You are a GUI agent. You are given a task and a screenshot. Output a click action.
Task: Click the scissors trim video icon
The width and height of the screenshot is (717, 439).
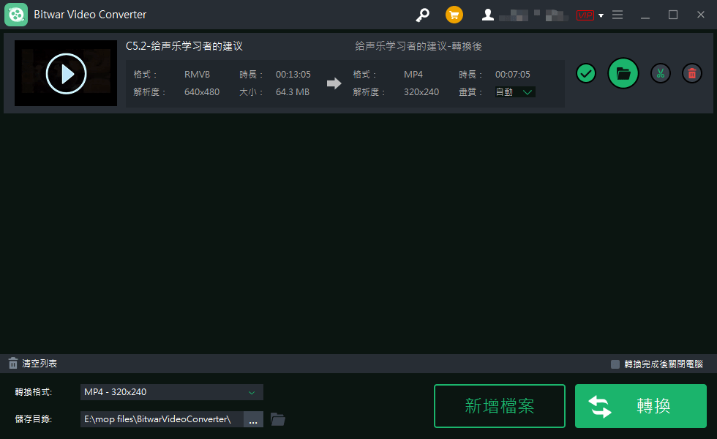[661, 73]
